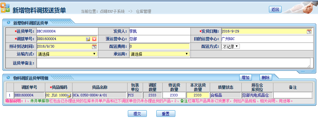
Task: Click the 返回 button
Action: [x=275, y=9]
